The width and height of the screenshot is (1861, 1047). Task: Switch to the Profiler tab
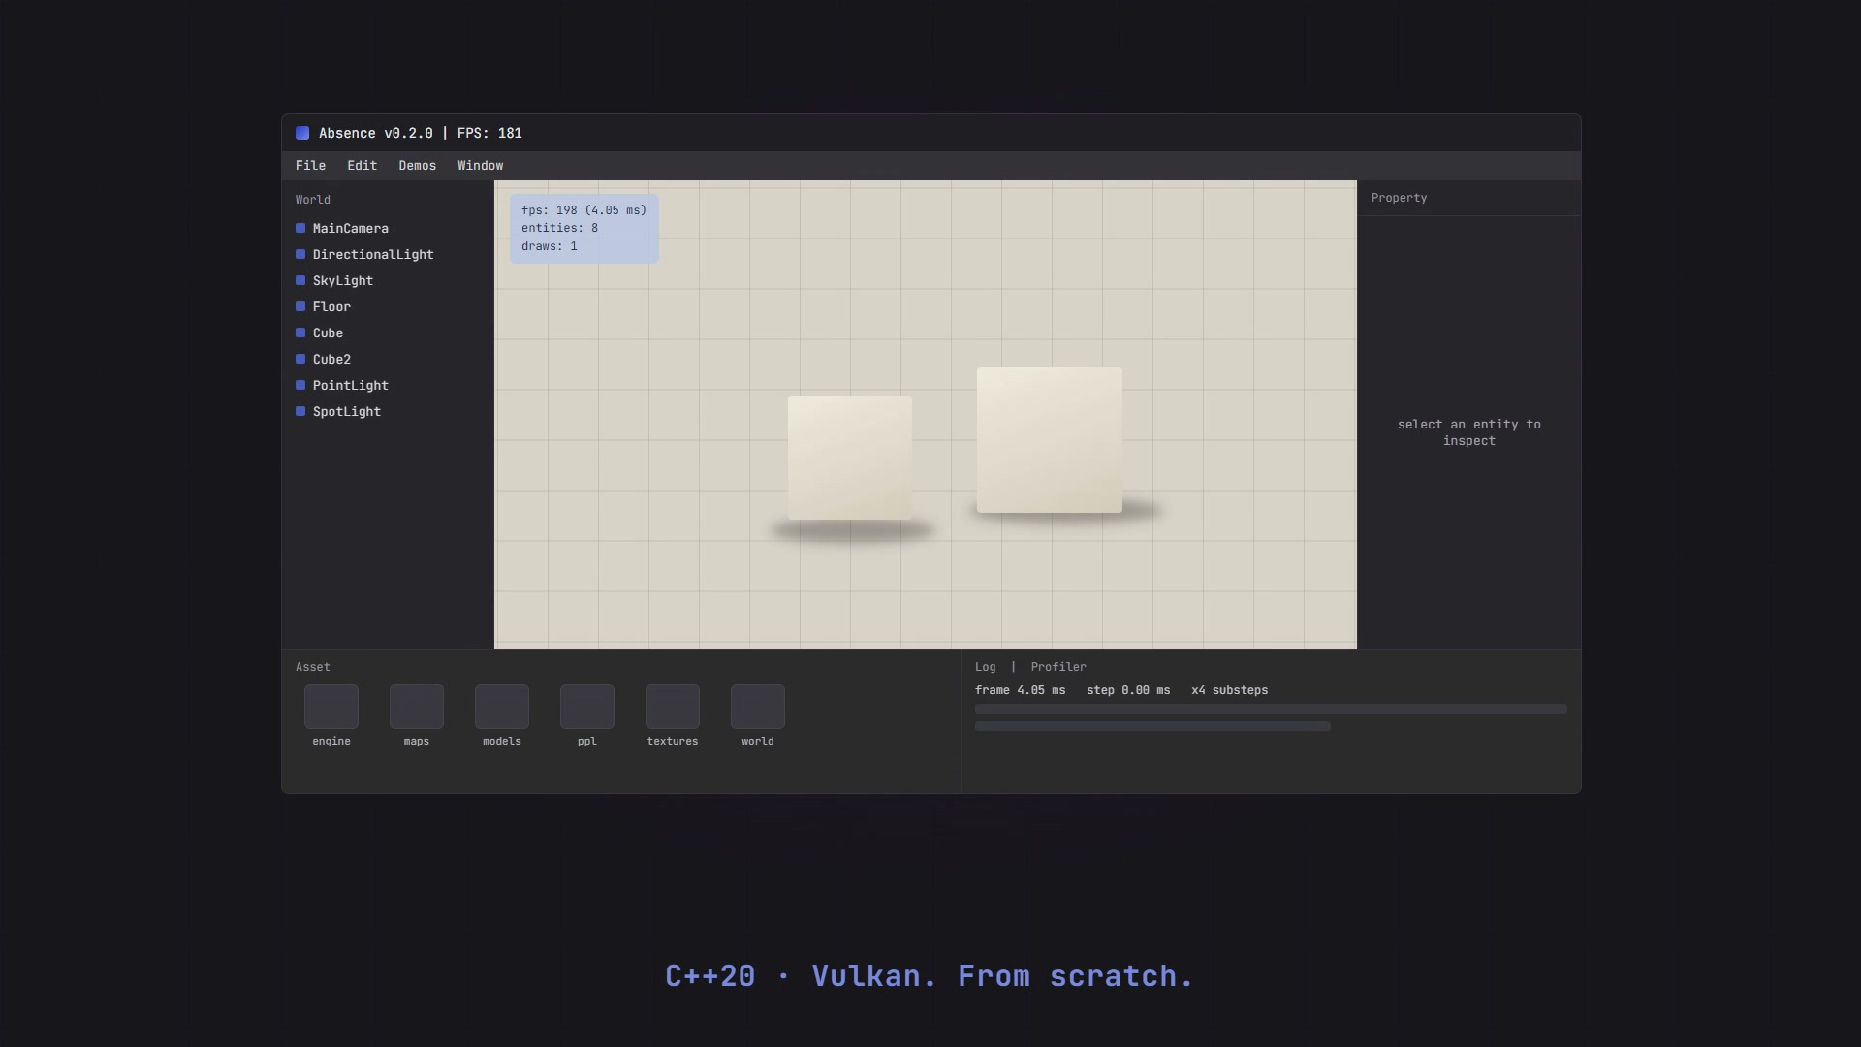pyautogui.click(x=1058, y=667)
